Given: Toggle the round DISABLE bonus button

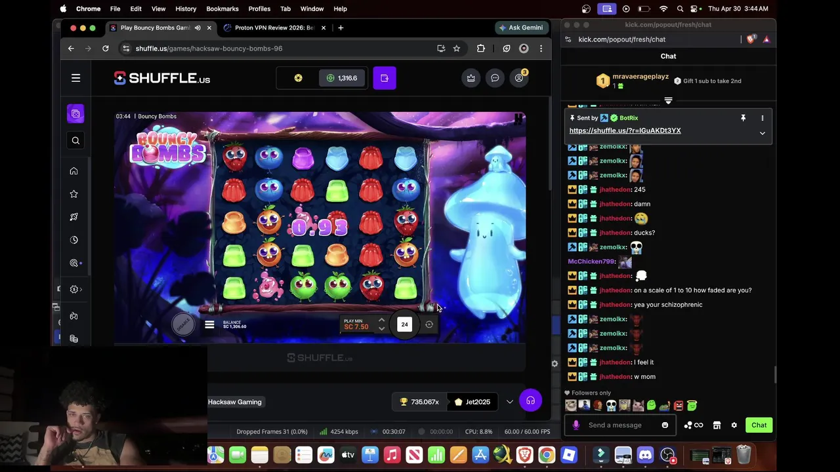Looking at the screenshot, I should tap(183, 324).
